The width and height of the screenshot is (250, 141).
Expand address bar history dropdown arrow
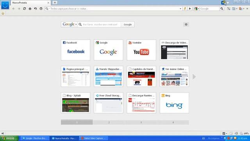click(x=180, y=9)
